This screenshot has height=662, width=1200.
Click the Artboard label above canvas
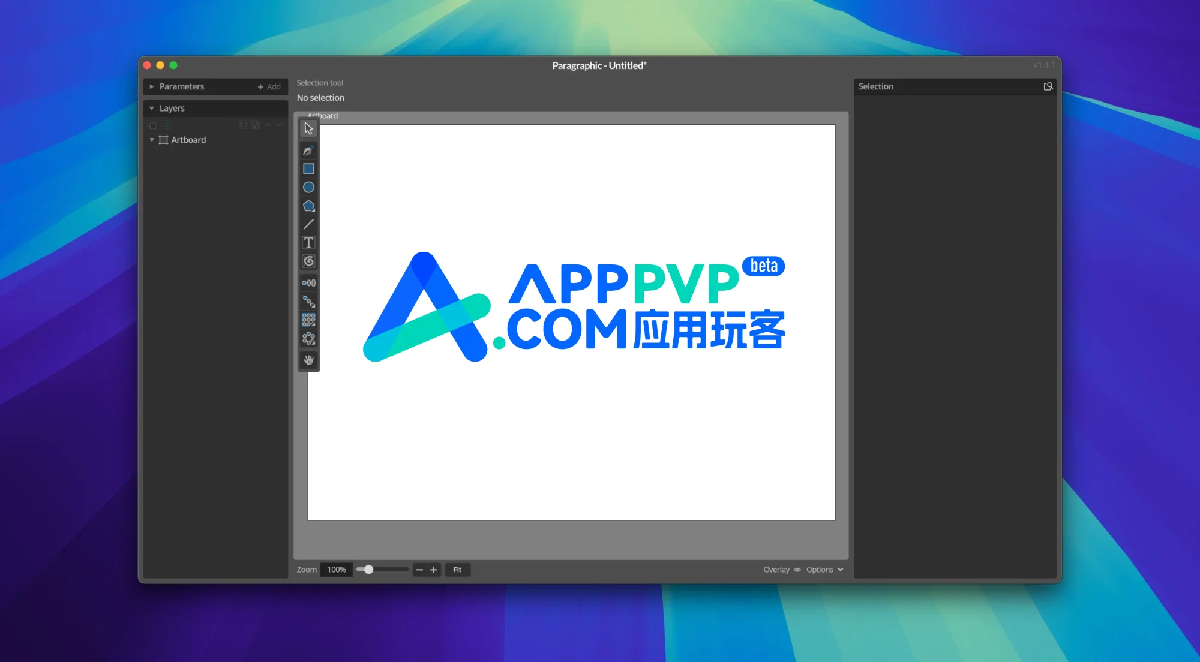323,116
